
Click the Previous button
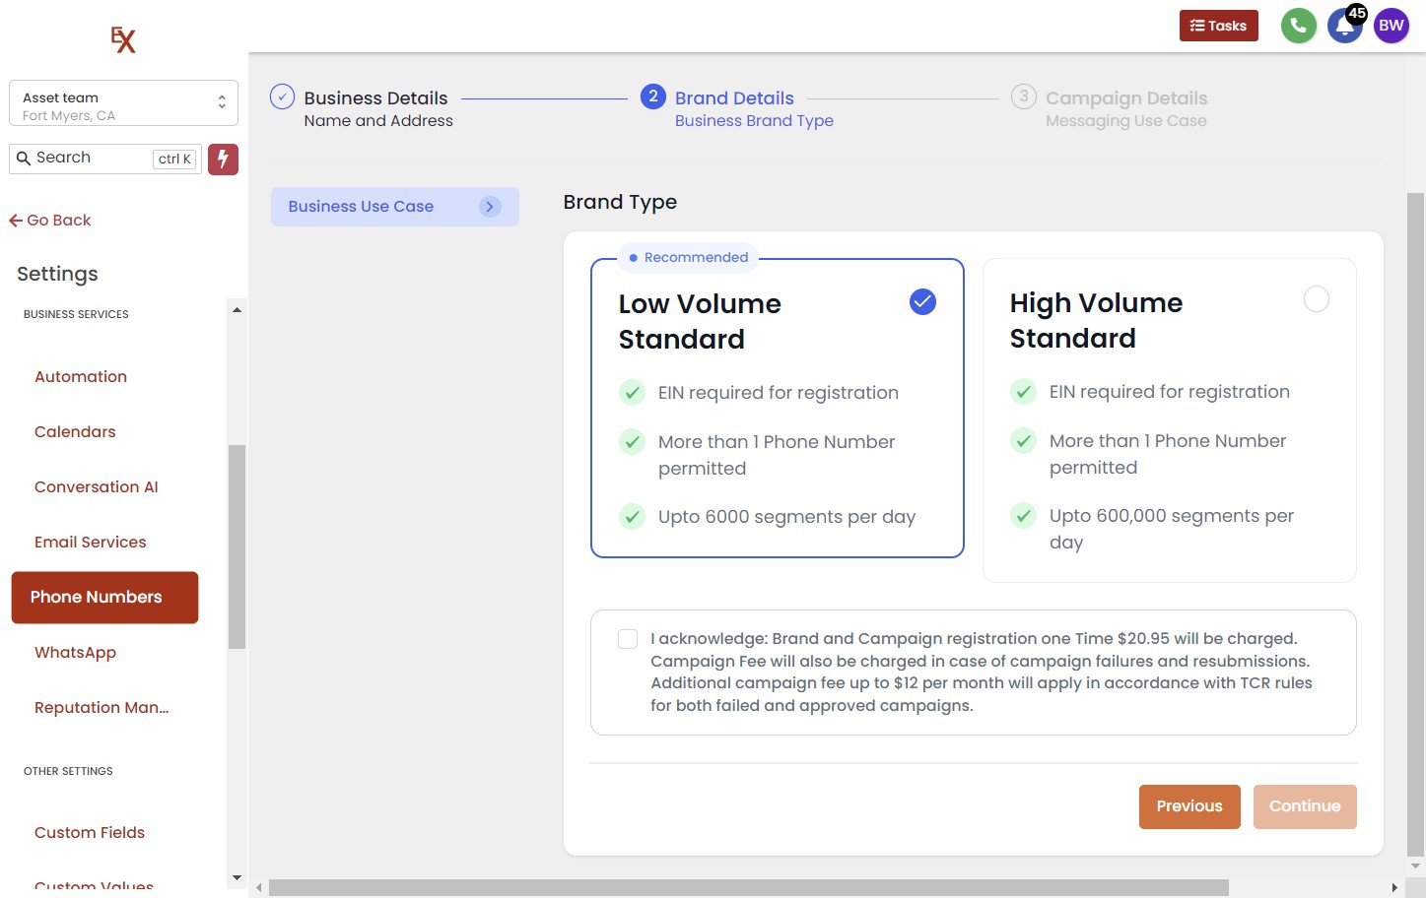tap(1188, 806)
